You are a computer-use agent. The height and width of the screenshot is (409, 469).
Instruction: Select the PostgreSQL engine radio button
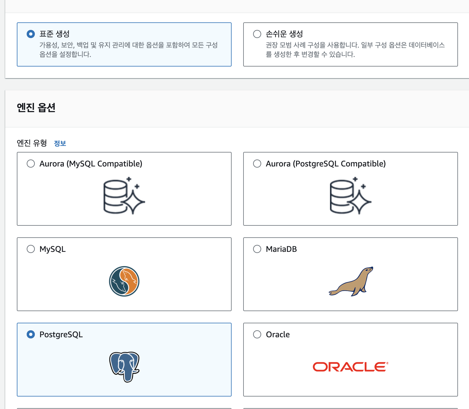click(31, 334)
